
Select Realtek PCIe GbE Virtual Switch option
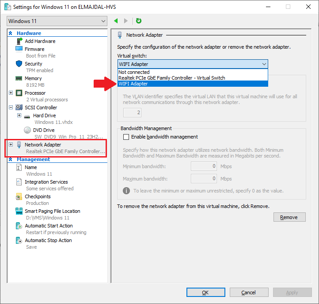(193, 78)
